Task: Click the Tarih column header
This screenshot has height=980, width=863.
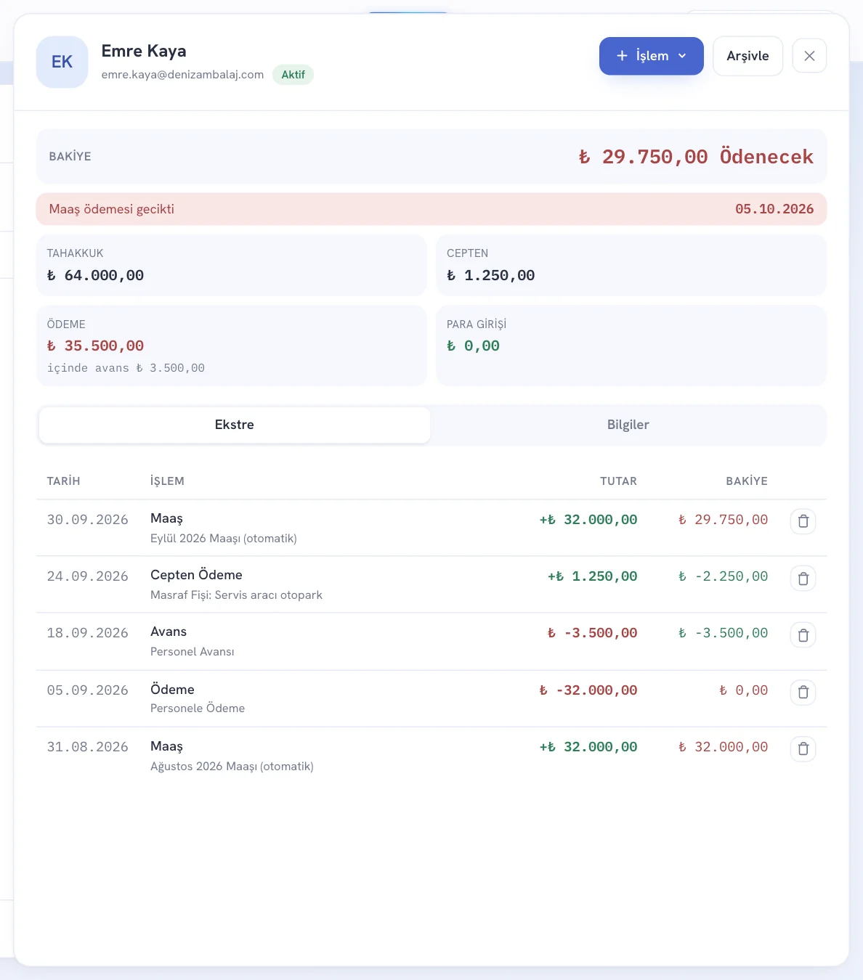Action: tap(64, 481)
